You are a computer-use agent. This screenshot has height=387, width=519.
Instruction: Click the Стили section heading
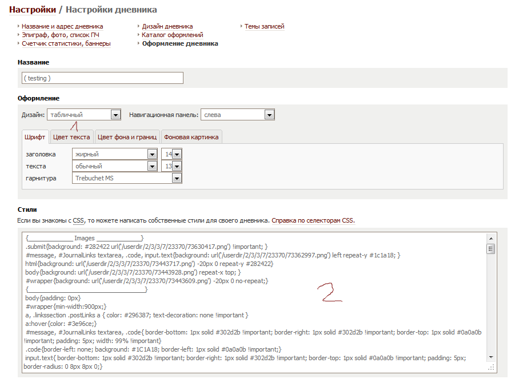point(27,209)
